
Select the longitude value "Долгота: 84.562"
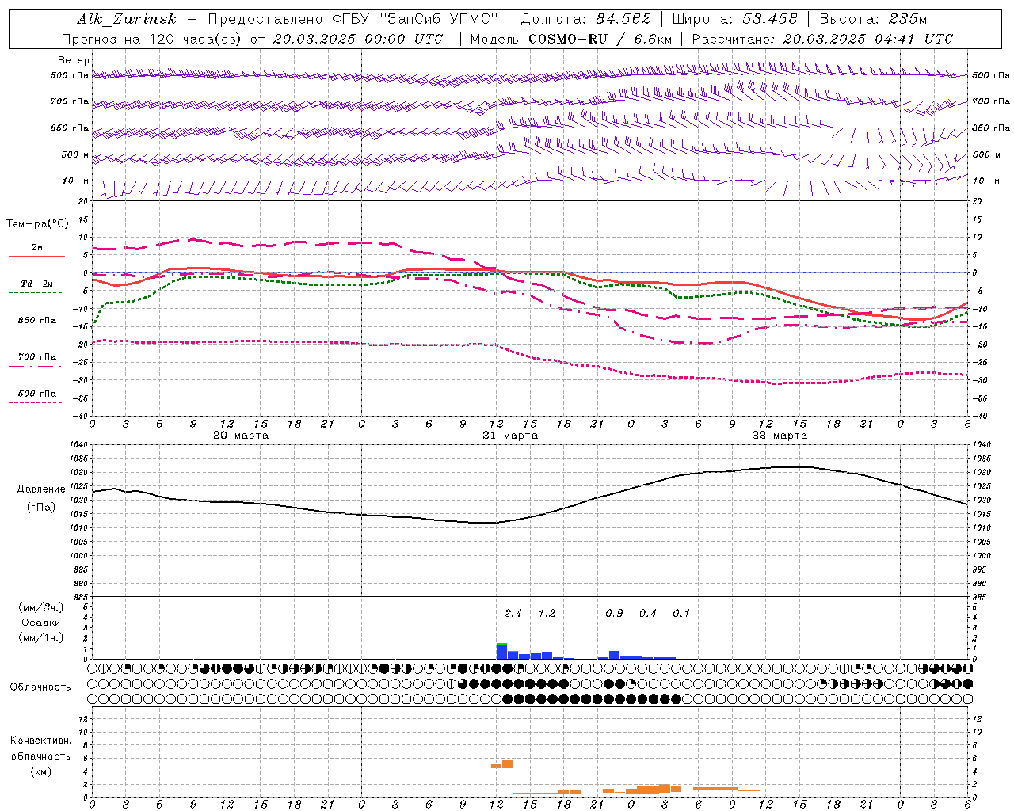point(586,19)
